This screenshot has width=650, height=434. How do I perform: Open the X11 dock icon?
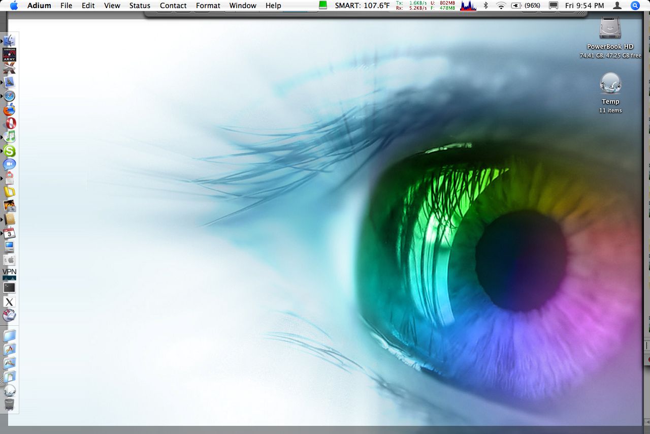10,302
